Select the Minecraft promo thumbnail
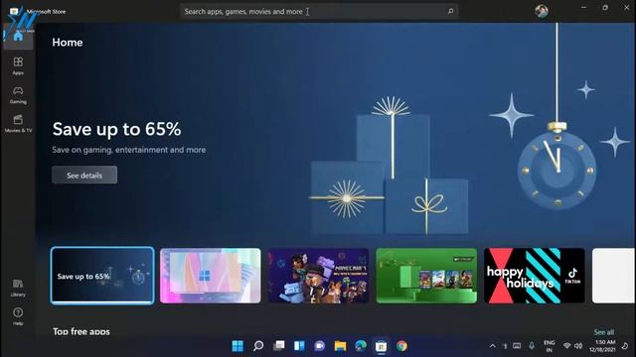This screenshot has width=636, height=357. [x=318, y=276]
